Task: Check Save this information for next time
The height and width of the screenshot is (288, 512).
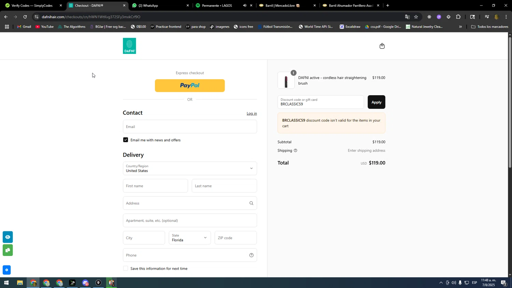Action: pyautogui.click(x=126, y=269)
